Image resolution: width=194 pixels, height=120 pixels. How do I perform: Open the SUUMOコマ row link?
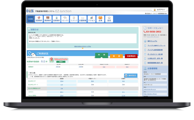(x=32, y=81)
